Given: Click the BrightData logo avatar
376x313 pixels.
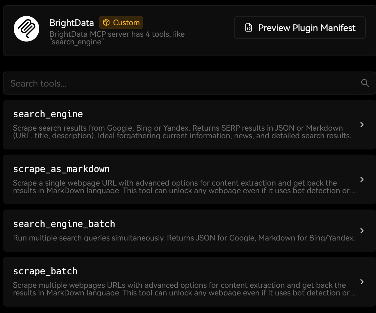Looking at the screenshot, I should tap(26, 29).
